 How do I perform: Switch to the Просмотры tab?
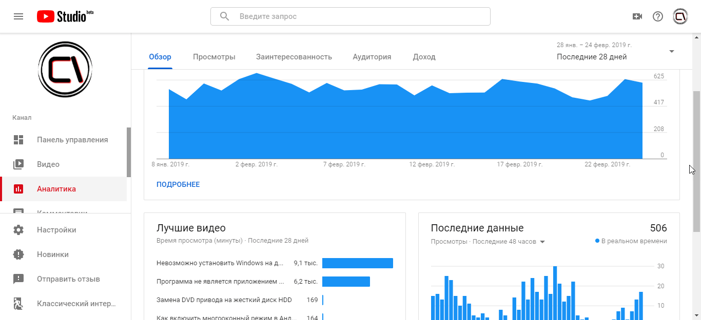coord(214,57)
